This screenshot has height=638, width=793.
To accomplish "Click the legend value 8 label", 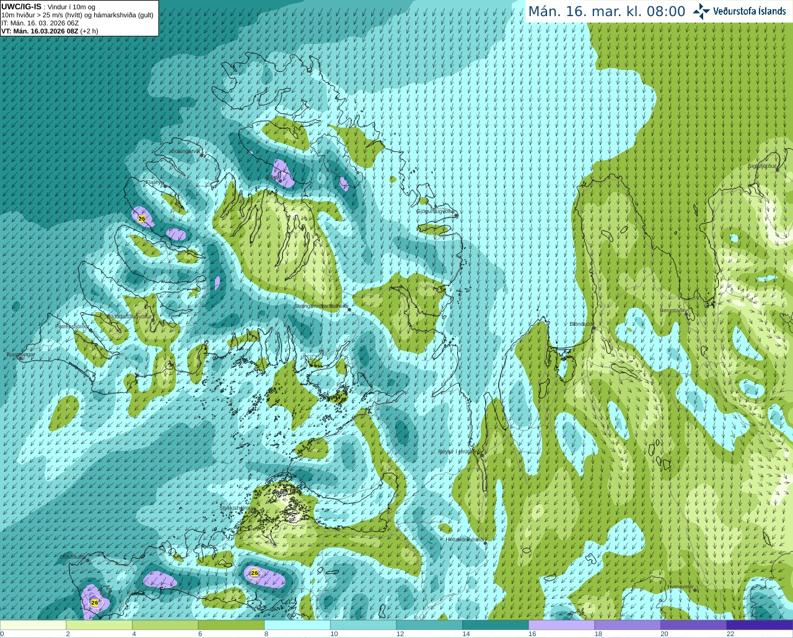I will (266, 634).
